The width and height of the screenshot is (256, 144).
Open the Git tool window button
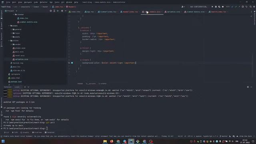pyautogui.click(x=7, y=132)
